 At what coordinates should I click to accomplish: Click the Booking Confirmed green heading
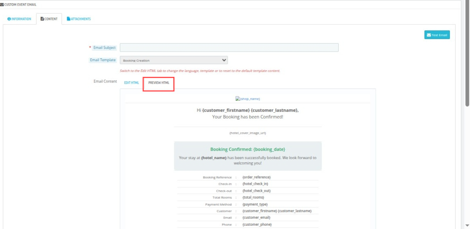point(248,149)
